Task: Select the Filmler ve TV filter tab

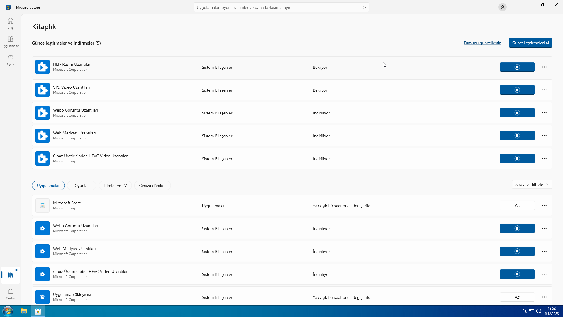Action: point(115,186)
